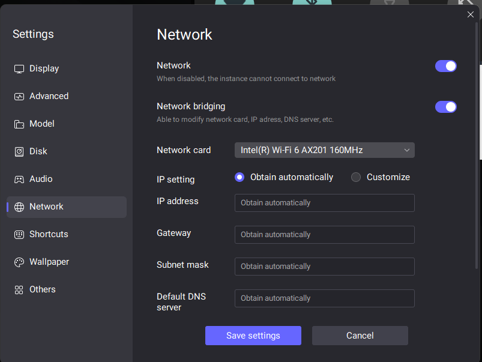The image size is (482, 362).
Task: Choose the Customize IP setting radio
Action: pos(356,177)
